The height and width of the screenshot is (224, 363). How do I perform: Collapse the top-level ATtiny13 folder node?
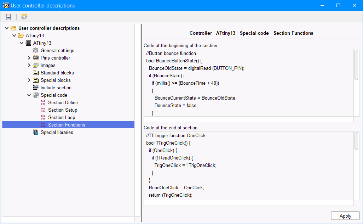14,36
